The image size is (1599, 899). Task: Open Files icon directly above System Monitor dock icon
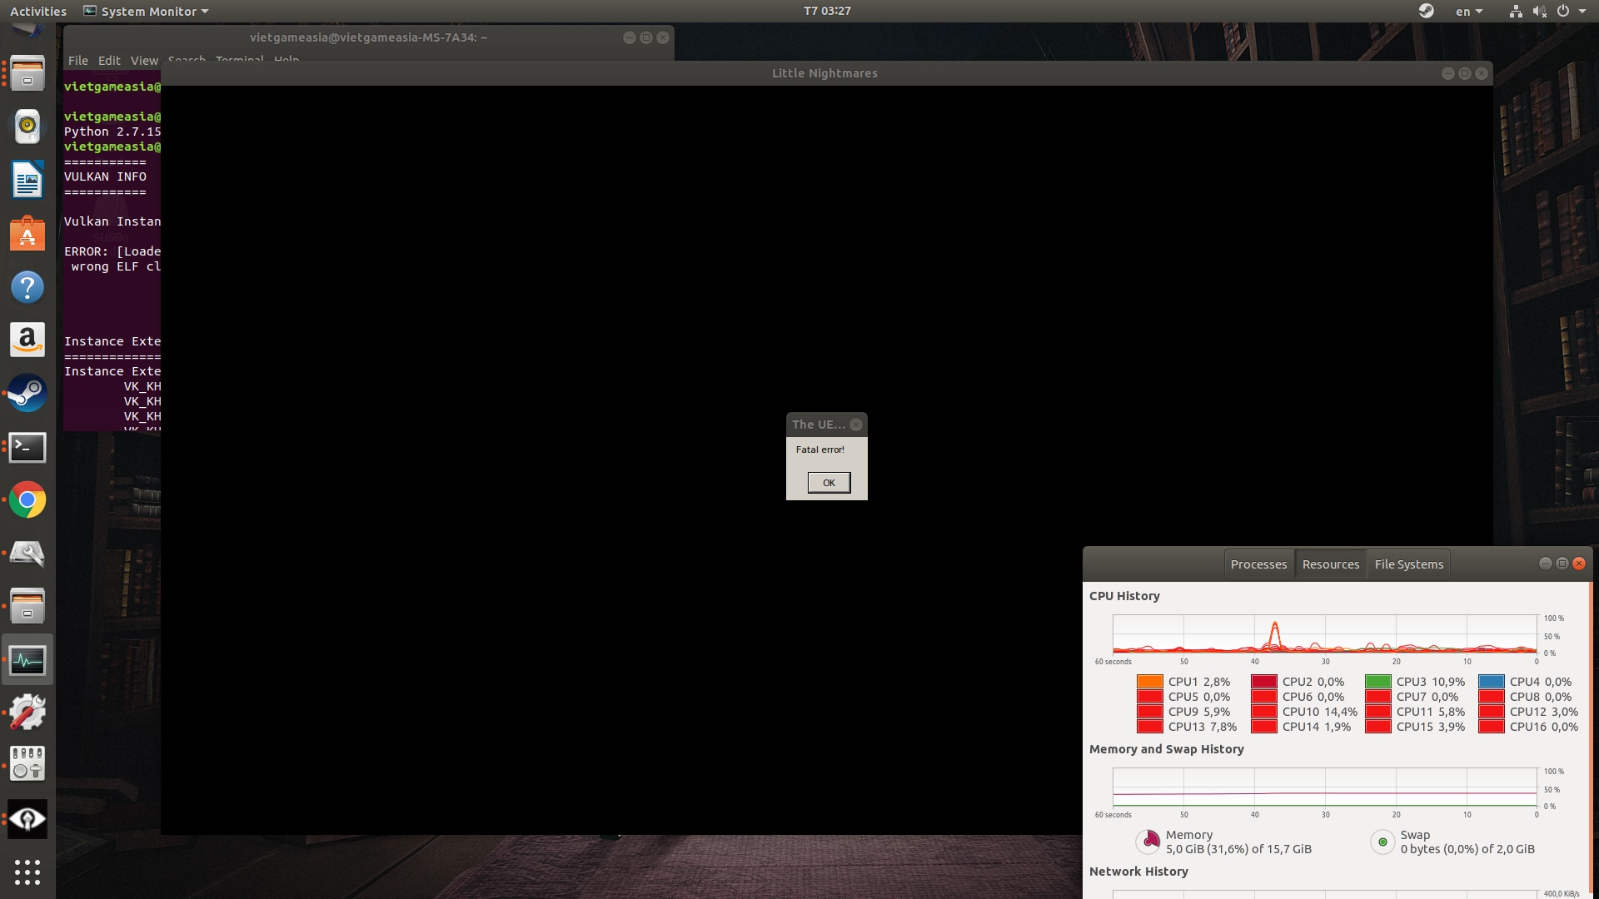click(x=27, y=606)
